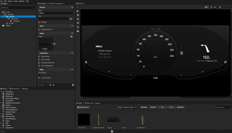Click the reset icon beside the Gauges image
Screen dimensions: 232x133
coord(55,44)
